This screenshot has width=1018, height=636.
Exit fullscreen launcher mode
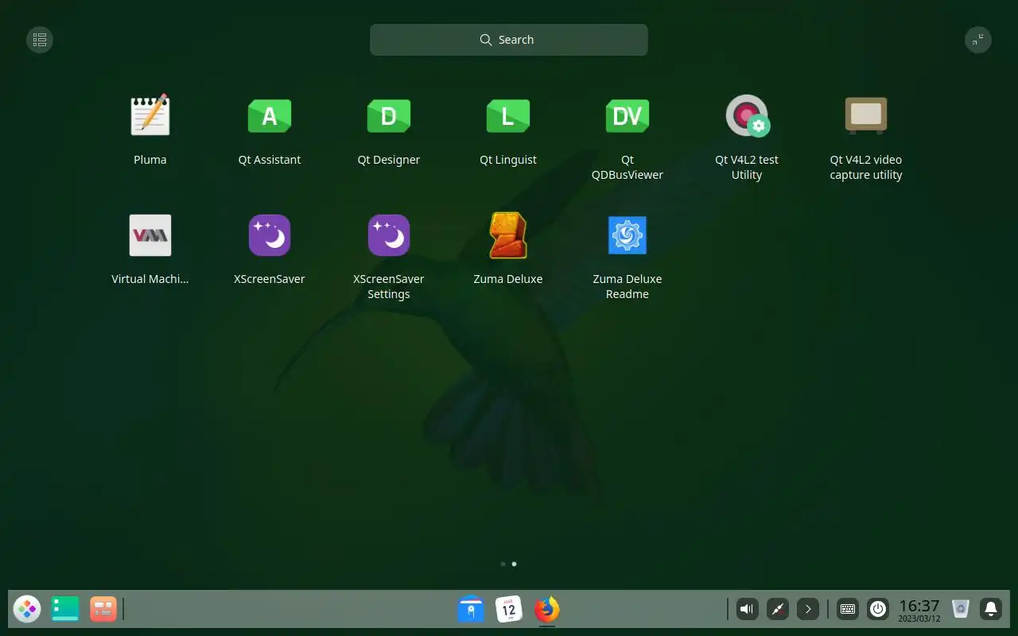[978, 40]
